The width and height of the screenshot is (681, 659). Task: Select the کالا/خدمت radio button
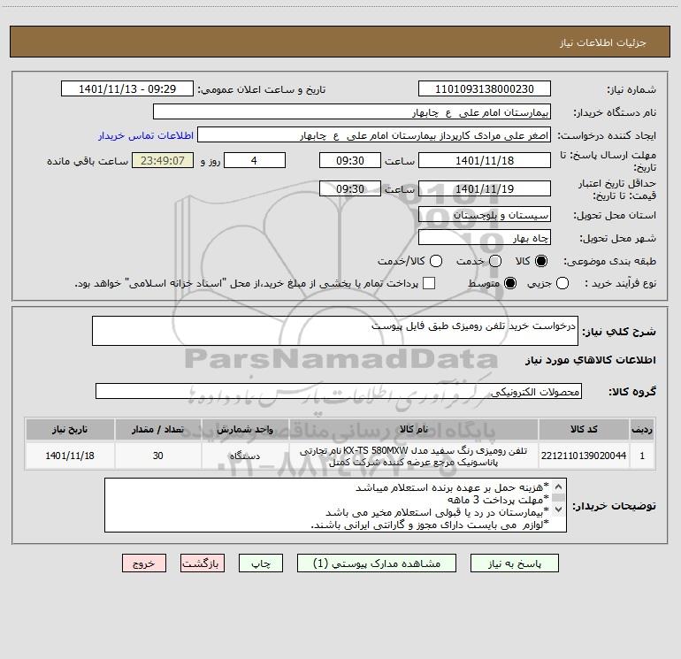[x=436, y=261]
